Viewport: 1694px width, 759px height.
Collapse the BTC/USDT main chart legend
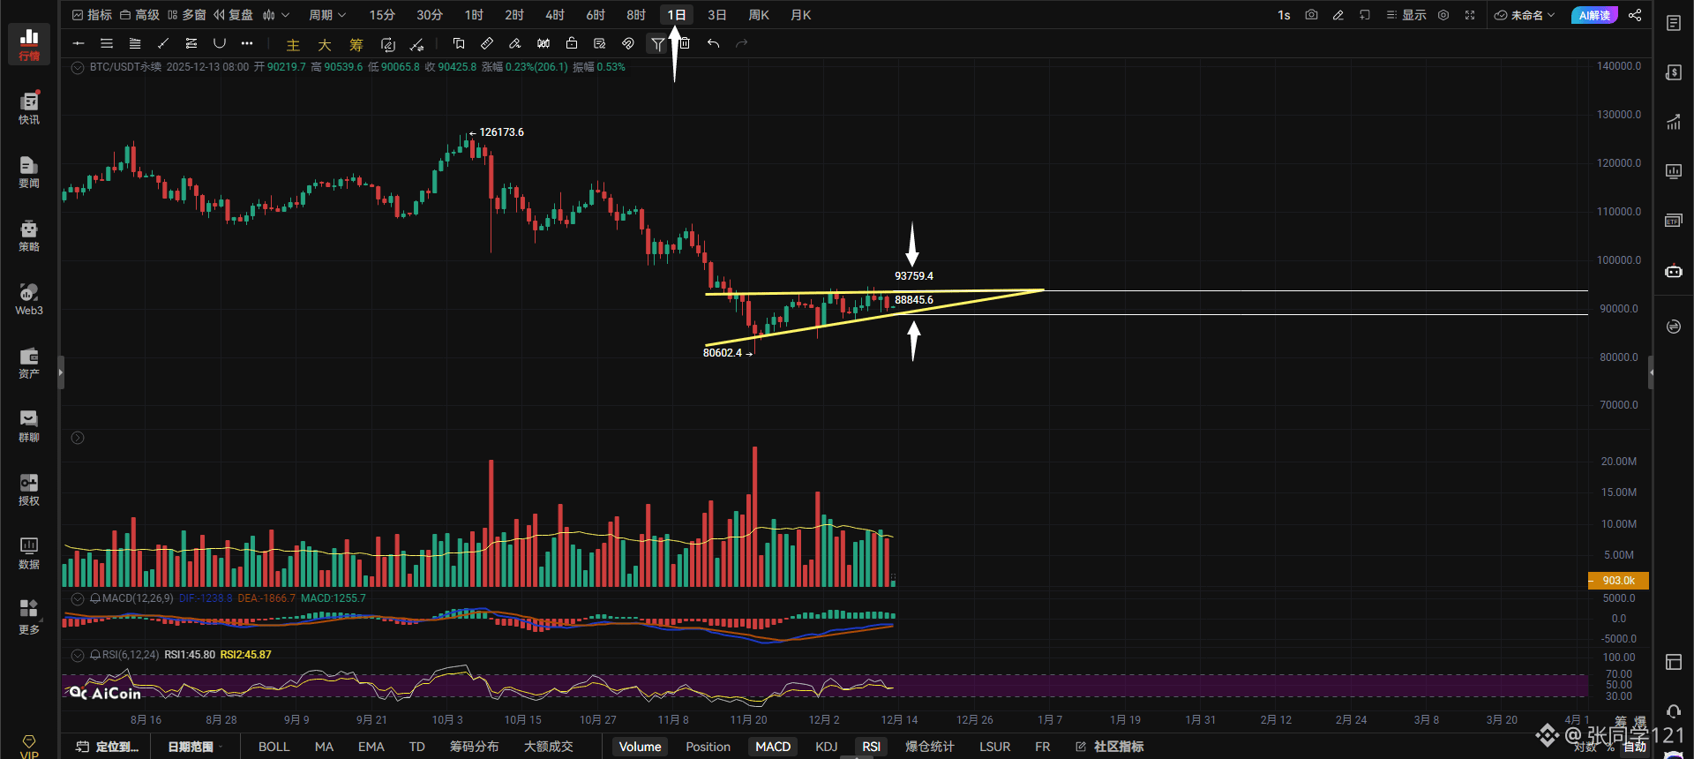pyautogui.click(x=78, y=67)
